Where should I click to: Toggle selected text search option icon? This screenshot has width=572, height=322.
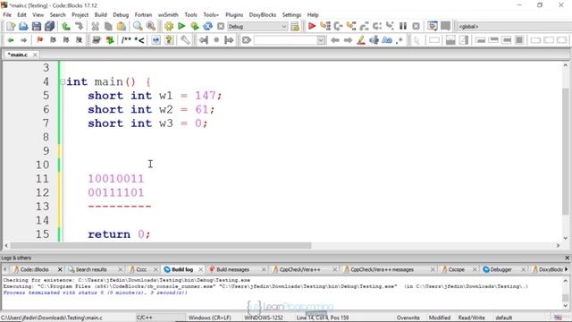[374, 40]
